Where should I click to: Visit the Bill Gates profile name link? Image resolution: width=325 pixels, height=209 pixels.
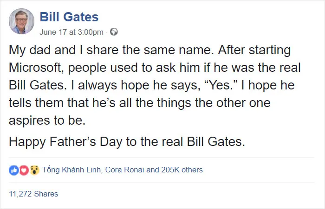69,17
